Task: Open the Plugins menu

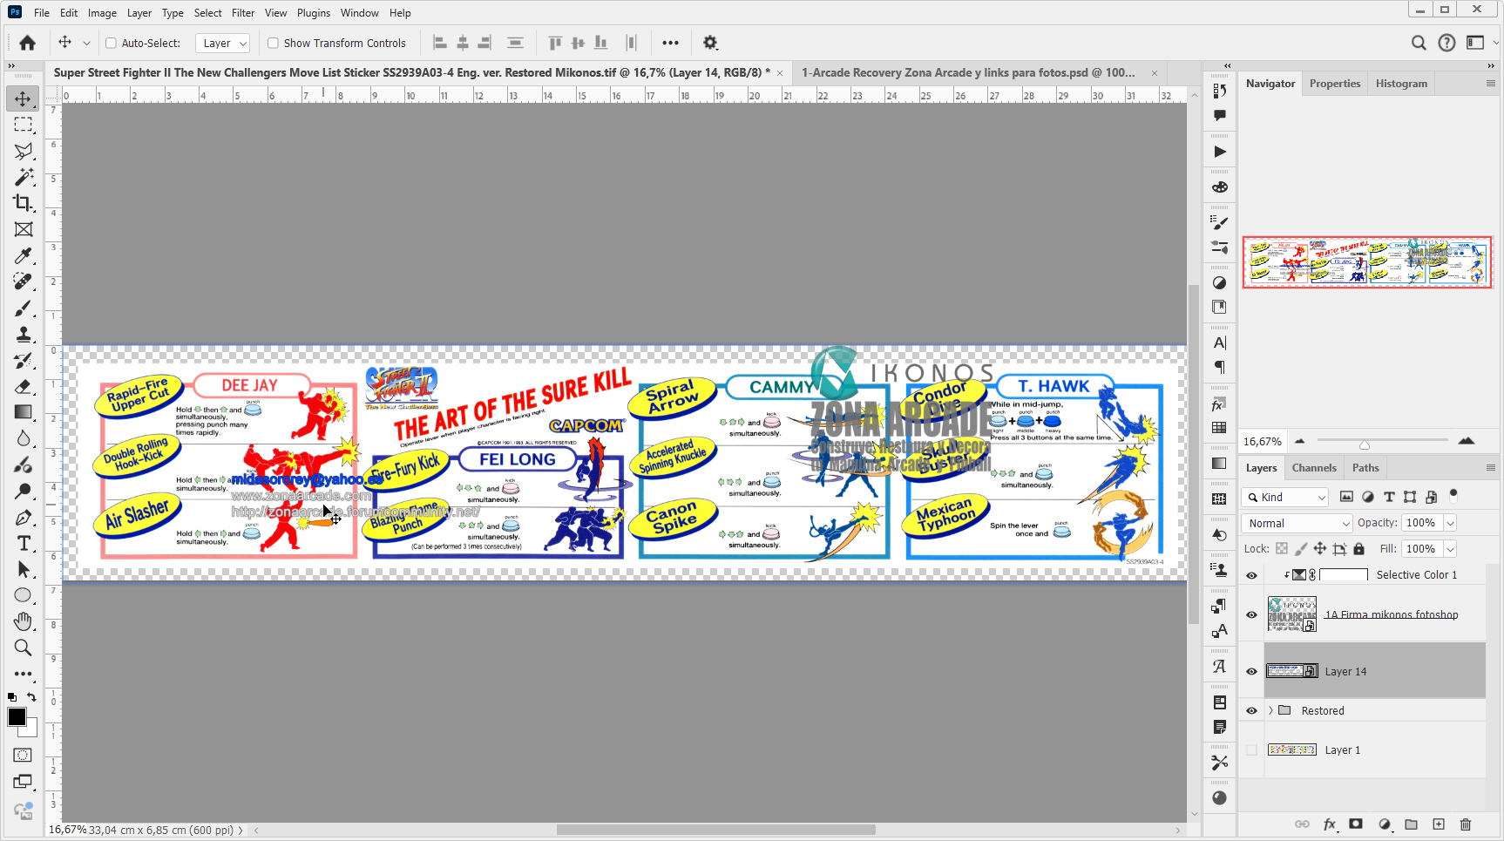Action: click(314, 13)
